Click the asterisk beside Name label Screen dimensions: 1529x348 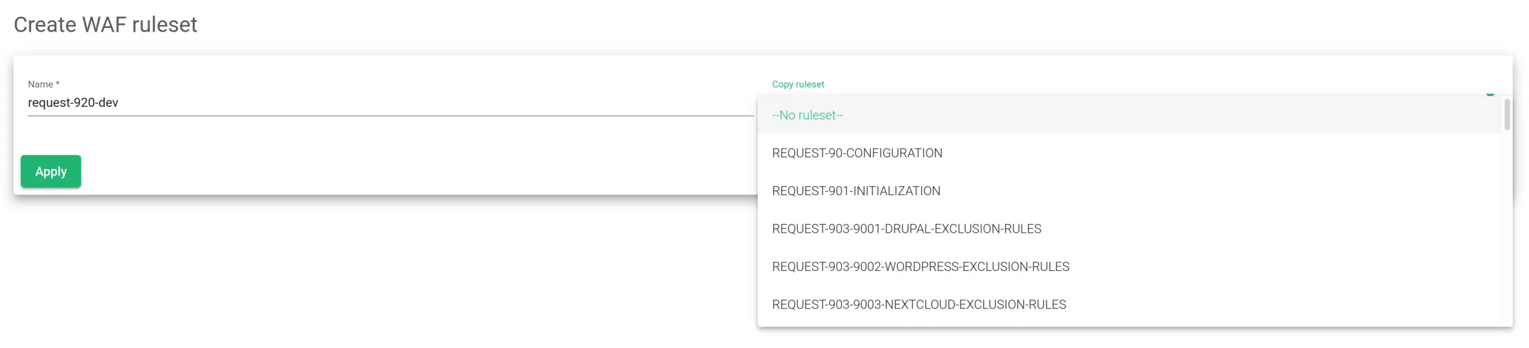tap(57, 84)
